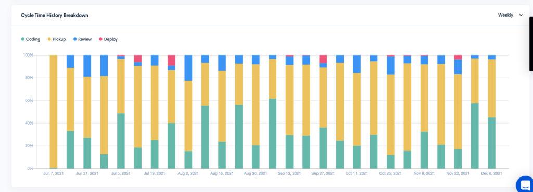Click the 0% y-axis label

(30, 168)
